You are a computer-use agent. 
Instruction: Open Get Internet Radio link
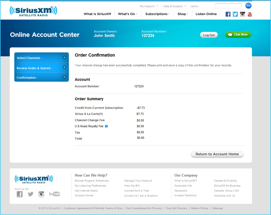tap(86, 191)
